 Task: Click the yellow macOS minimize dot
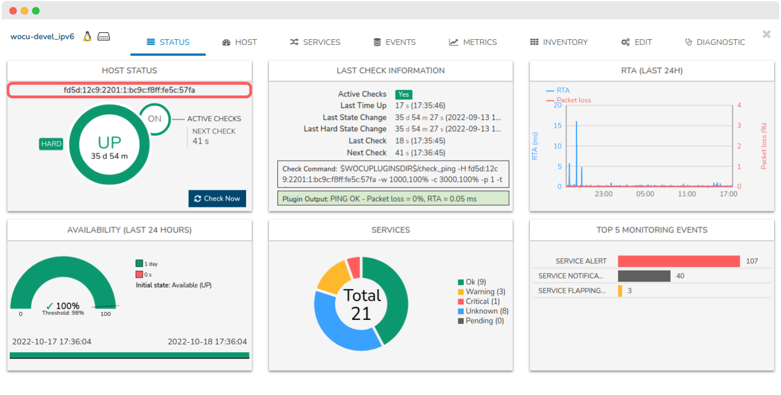24,11
